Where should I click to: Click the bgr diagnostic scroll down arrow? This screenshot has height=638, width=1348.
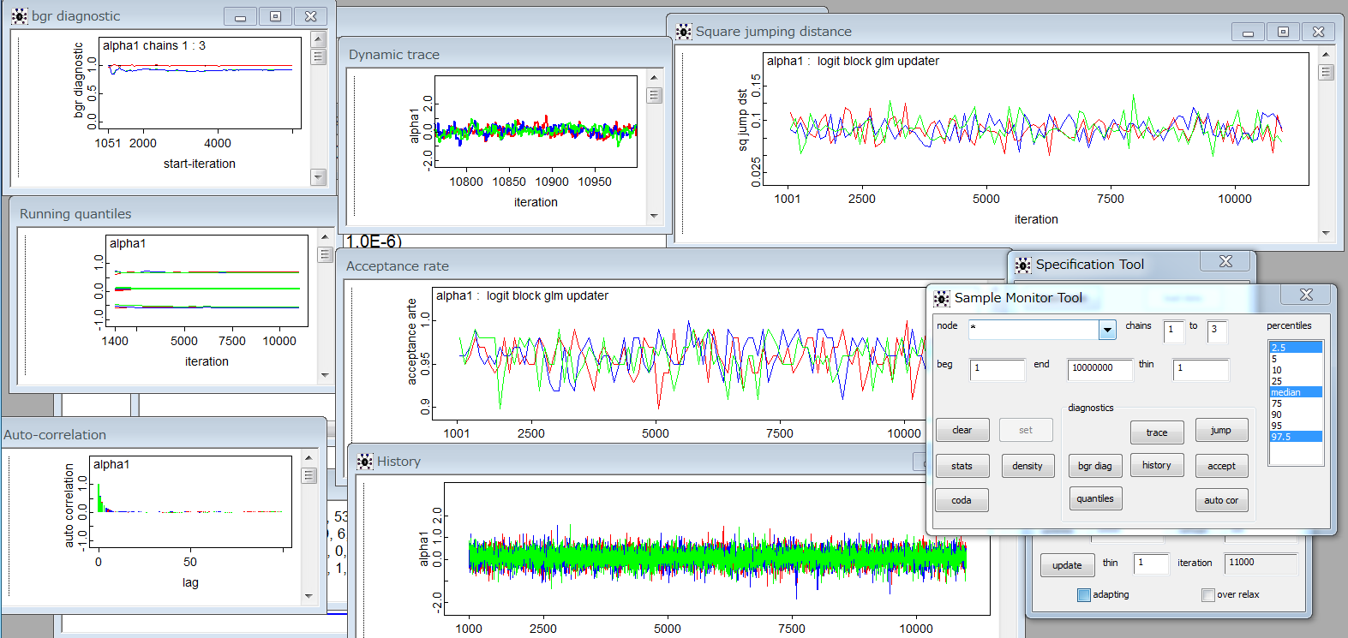tap(319, 177)
